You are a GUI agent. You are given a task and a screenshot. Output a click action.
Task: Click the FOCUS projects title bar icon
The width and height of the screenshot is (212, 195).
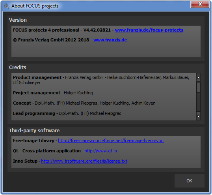pyautogui.click(x=6, y=6)
